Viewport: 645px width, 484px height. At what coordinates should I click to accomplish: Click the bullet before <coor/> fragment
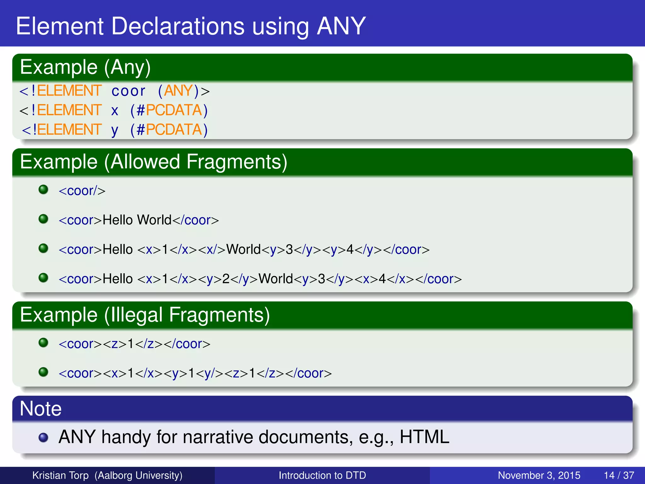pos(43,189)
